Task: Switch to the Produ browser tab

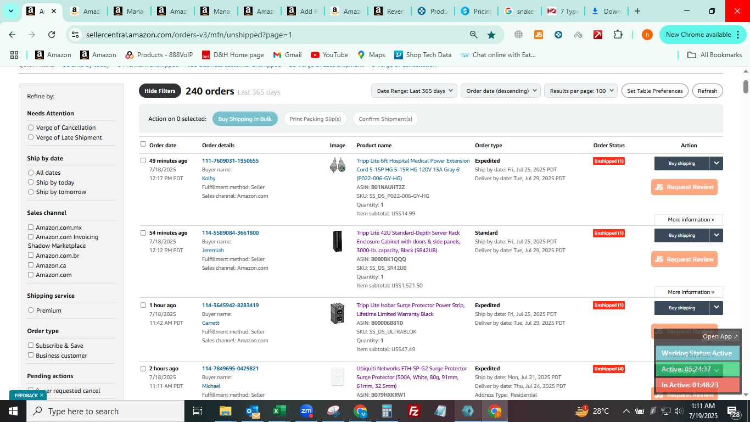Action: click(432, 11)
